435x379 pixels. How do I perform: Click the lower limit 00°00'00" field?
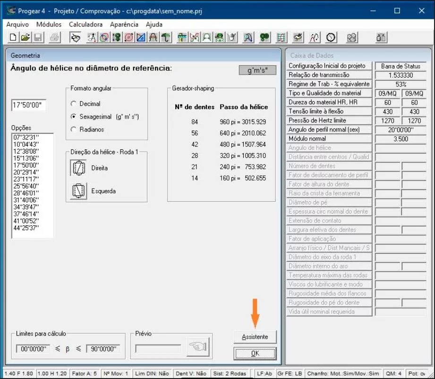(33, 349)
